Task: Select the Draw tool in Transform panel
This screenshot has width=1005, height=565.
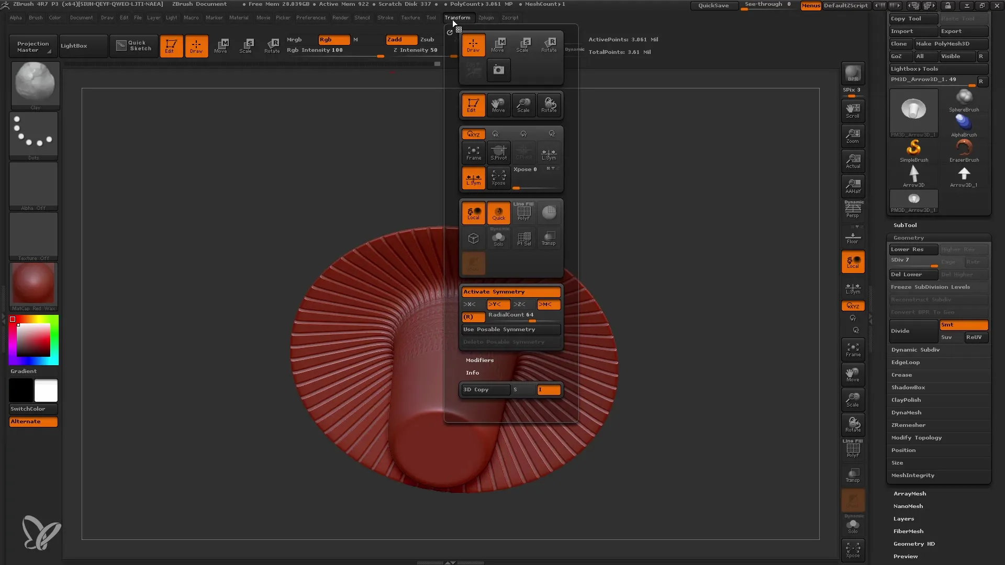Action: (x=474, y=45)
